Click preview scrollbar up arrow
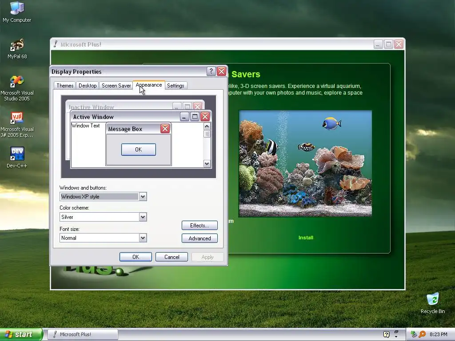The image size is (455, 341). 207,126
